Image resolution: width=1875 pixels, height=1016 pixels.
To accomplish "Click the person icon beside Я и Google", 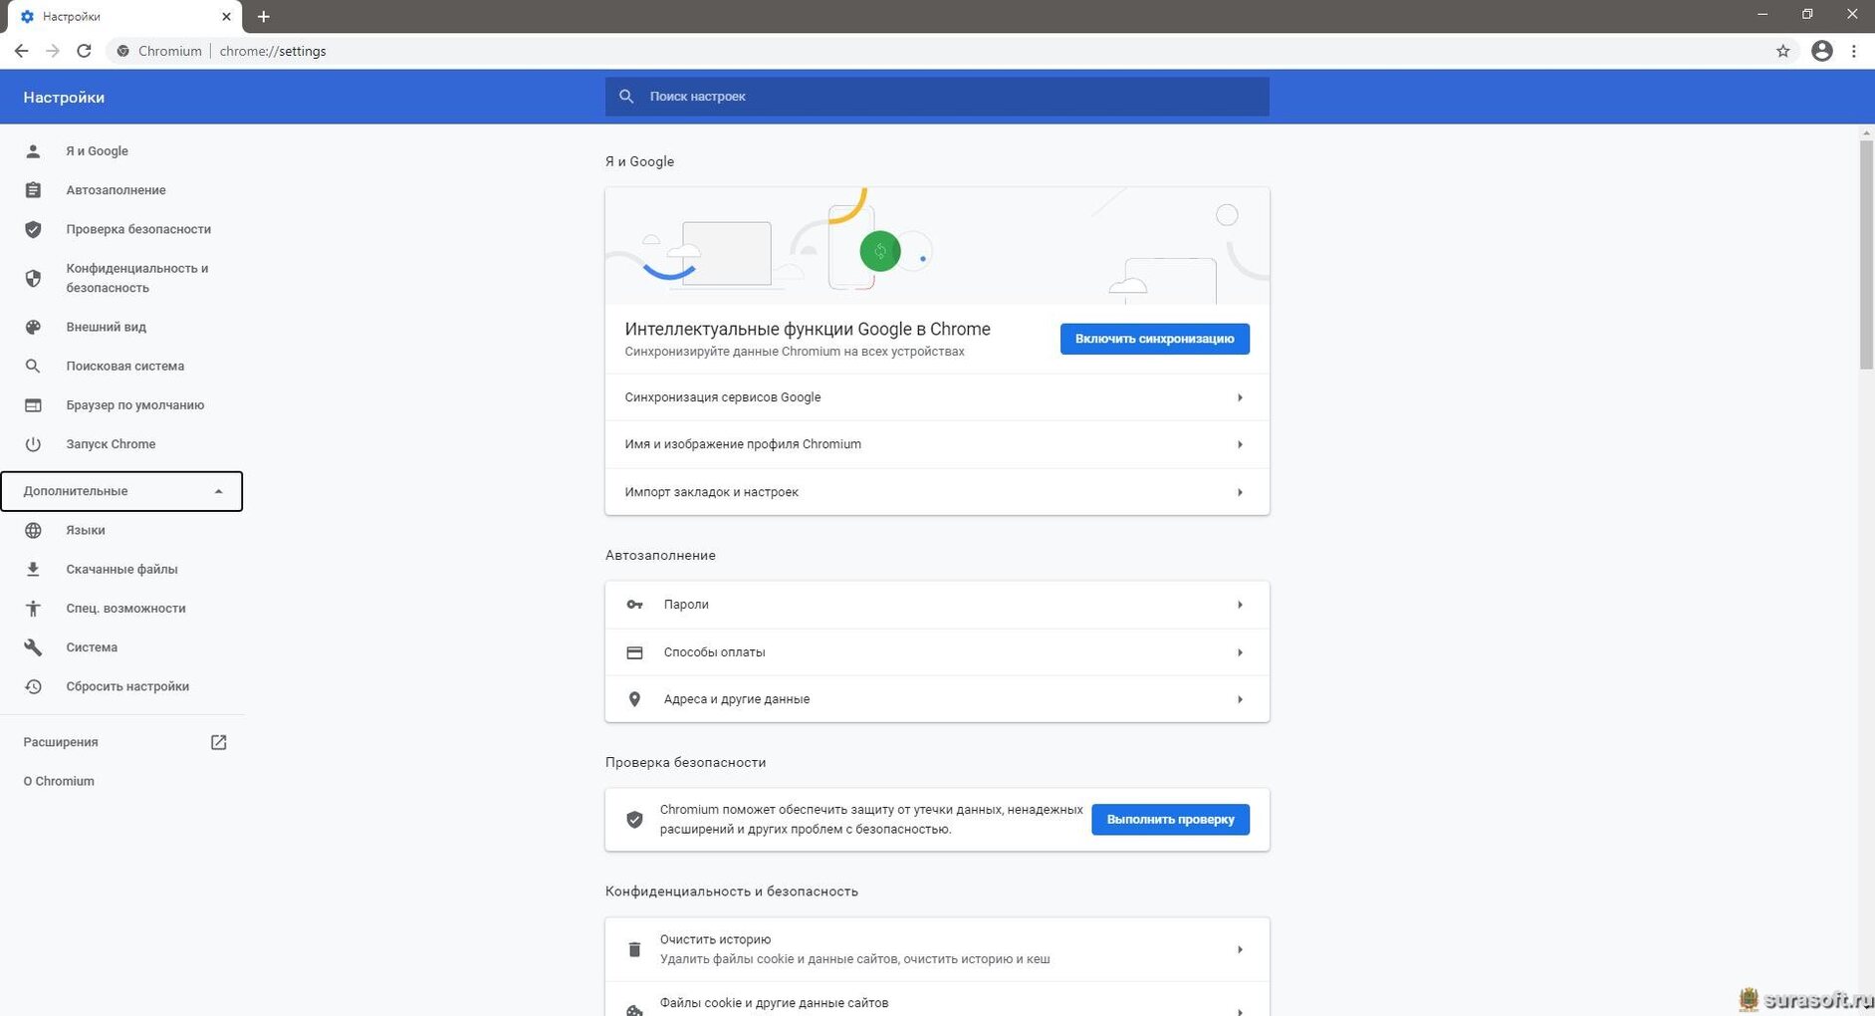I will (33, 151).
